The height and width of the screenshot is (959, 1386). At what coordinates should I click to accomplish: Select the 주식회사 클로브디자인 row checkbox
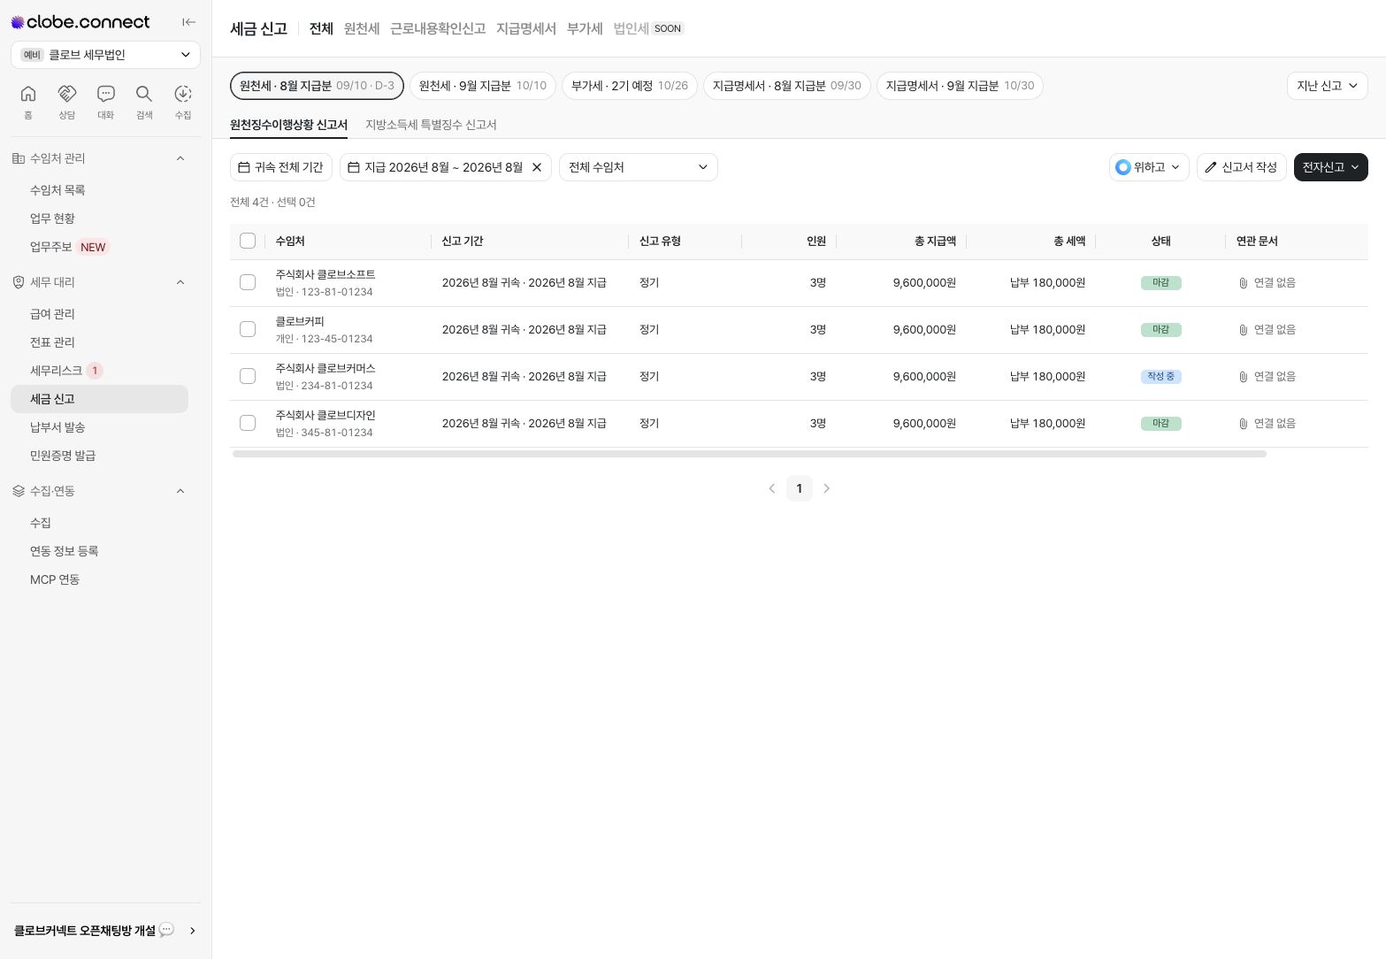(x=248, y=423)
